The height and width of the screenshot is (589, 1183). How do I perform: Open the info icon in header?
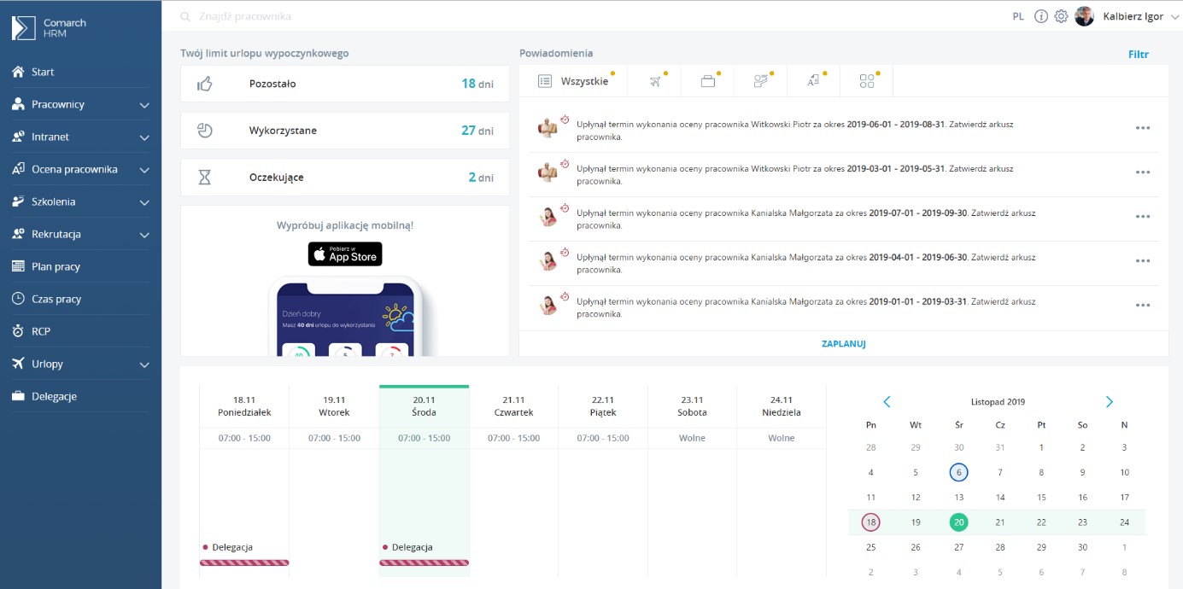pyautogui.click(x=1041, y=16)
